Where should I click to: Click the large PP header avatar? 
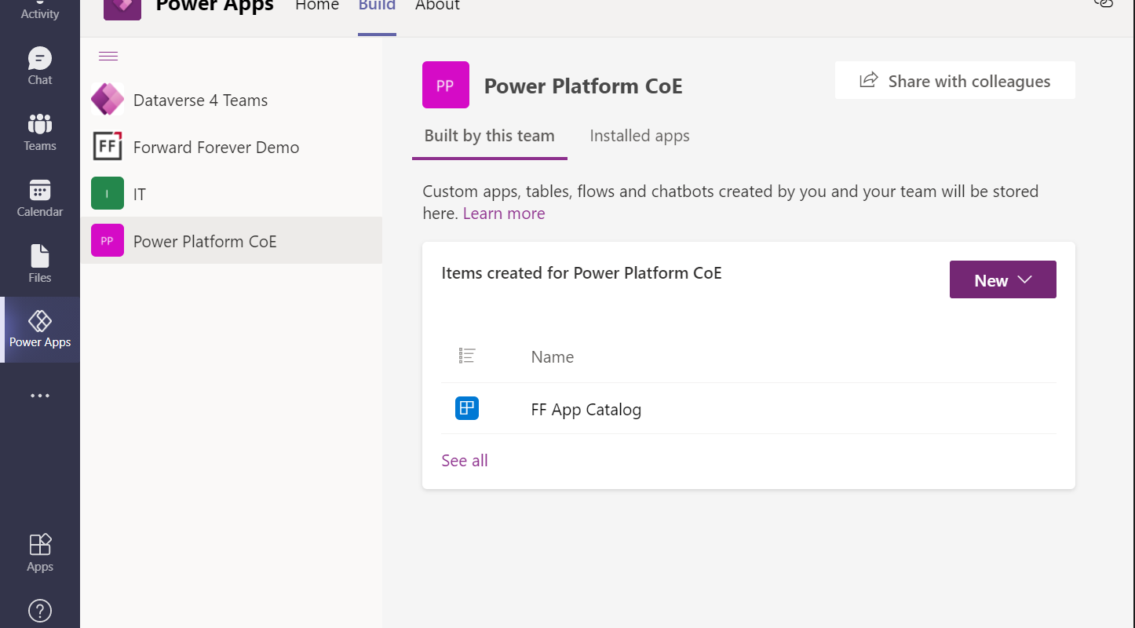[446, 85]
